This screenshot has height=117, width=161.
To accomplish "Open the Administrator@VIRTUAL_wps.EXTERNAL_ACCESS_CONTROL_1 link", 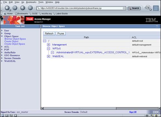I will click(93, 53).
